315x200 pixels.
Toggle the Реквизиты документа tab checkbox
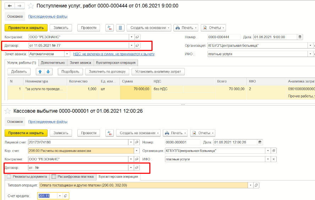tap(9, 177)
